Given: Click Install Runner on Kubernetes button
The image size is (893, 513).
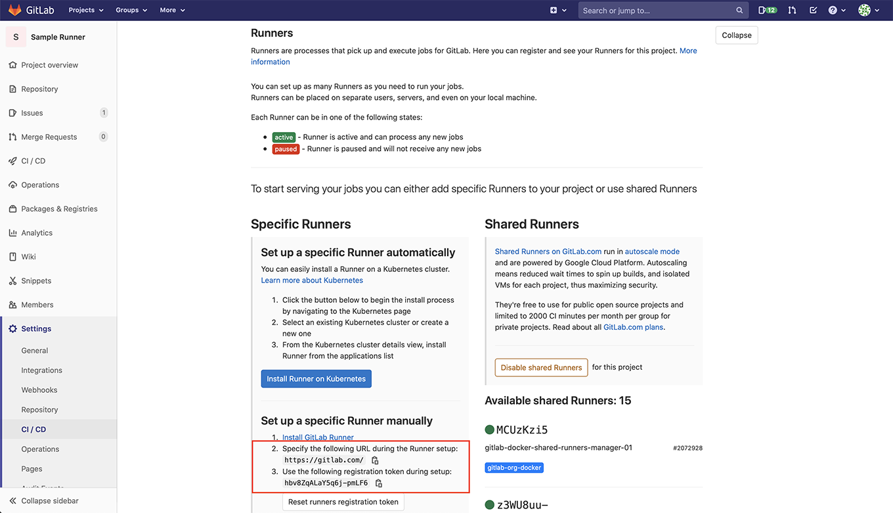Looking at the screenshot, I should (x=316, y=378).
